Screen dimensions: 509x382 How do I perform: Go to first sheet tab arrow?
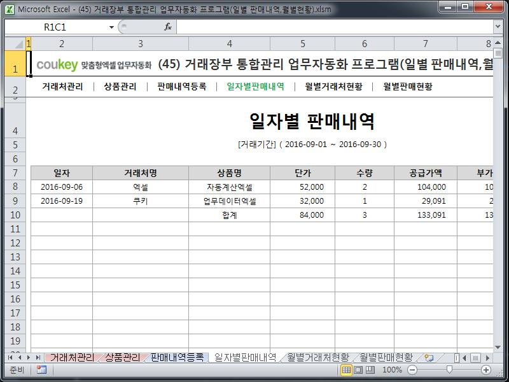(x=10, y=358)
